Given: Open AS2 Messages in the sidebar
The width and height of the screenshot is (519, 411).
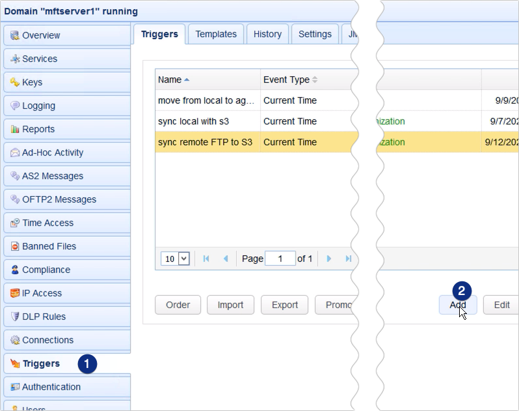Looking at the screenshot, I should click(67, 176).
